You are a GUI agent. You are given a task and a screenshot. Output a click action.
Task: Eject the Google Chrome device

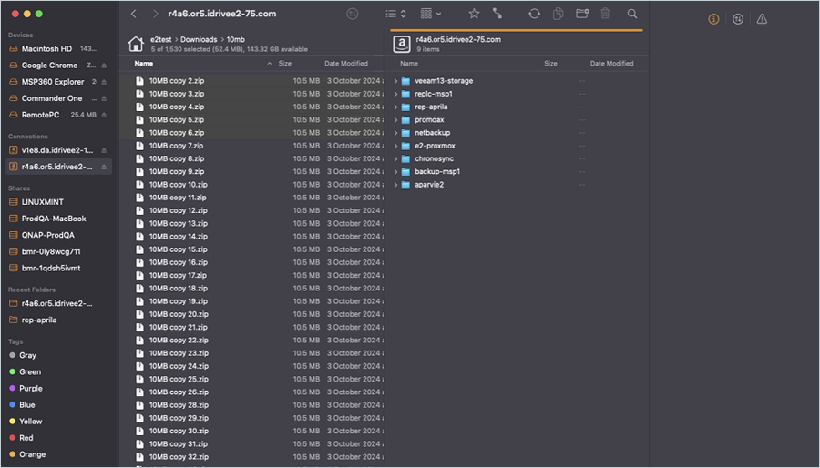point(104,66)
